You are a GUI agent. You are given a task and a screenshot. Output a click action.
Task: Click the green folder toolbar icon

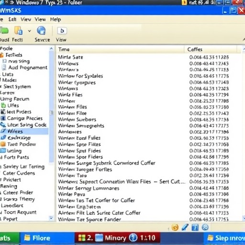click(4, 30)
